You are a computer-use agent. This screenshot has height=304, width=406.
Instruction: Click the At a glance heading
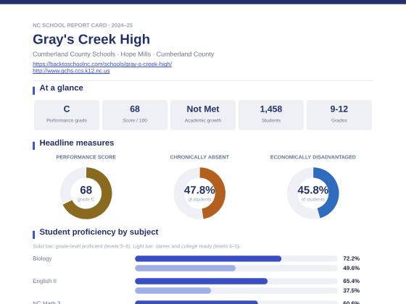coord(61,88)
